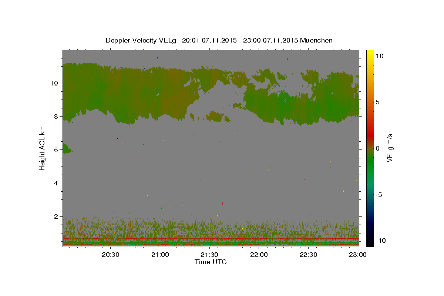Image resolution: width=444 pixels, height=296 pixels.
Task: Click the 22:00 time tick label
Action: [259, 255]
